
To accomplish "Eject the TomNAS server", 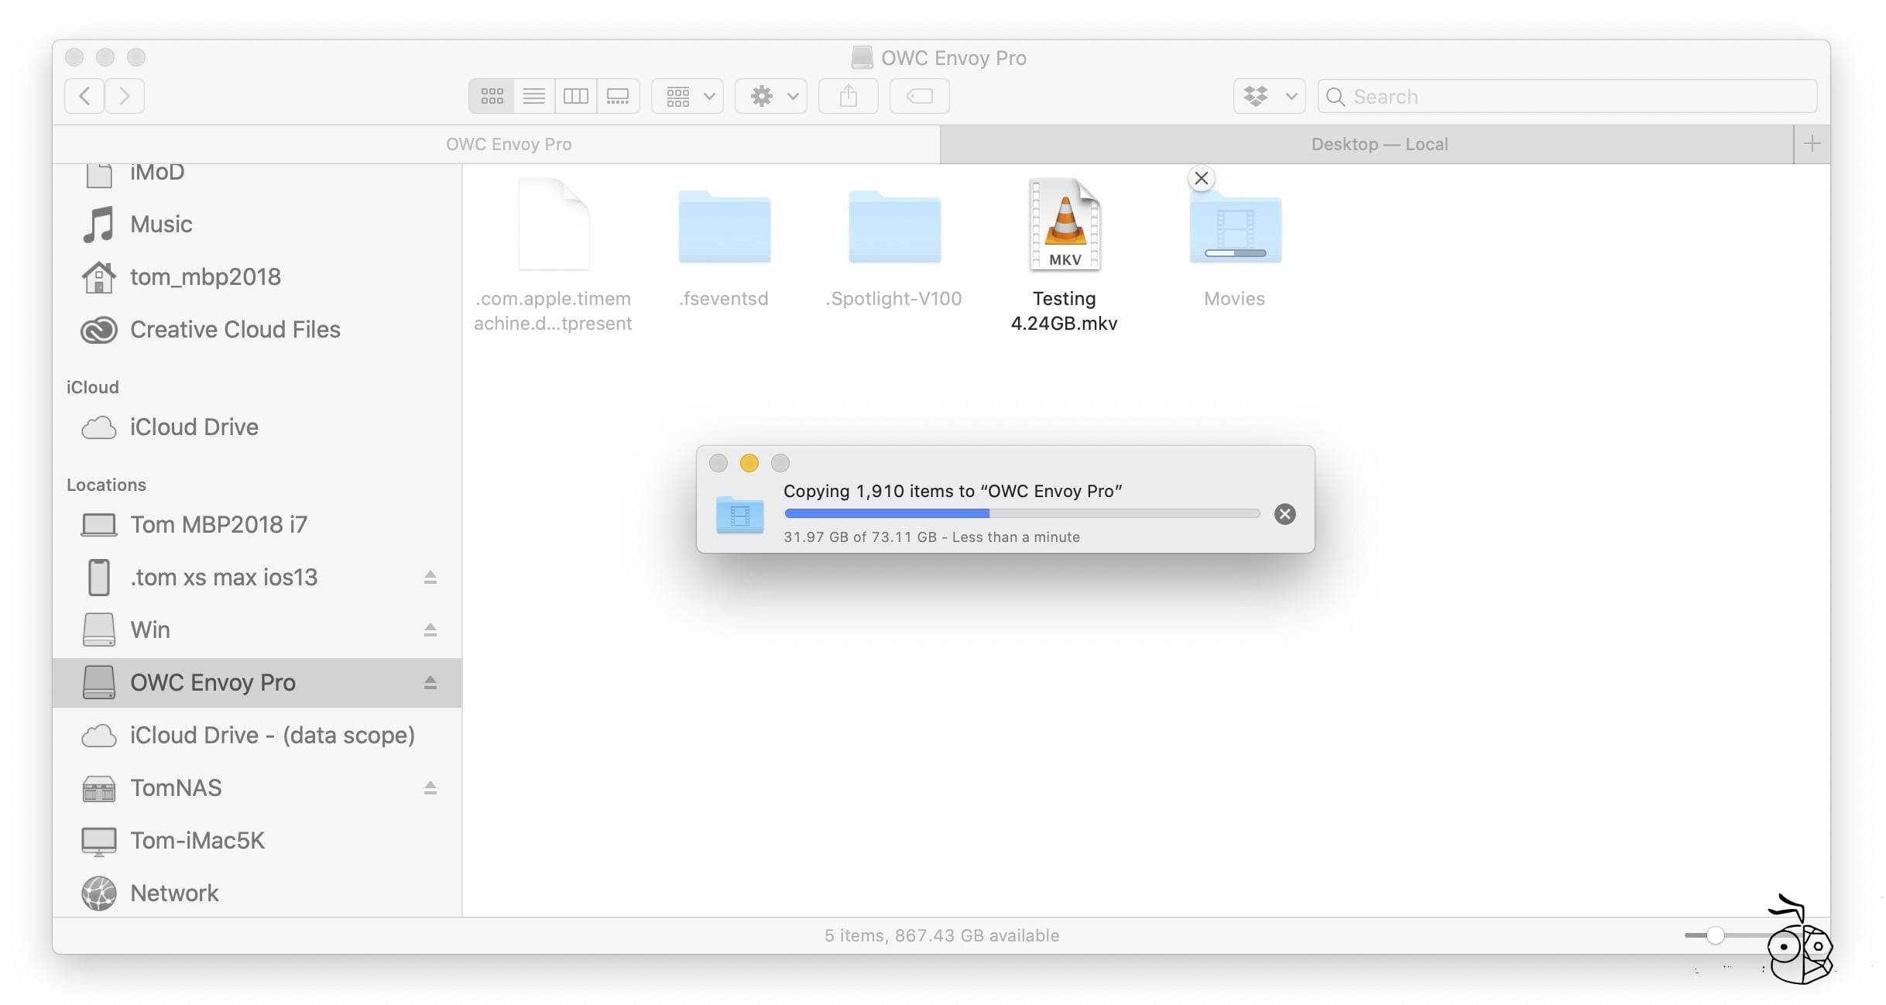I will click(x=430, y=787).
